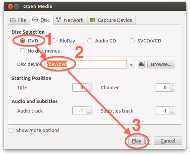Screen dimensions: 190x155
Task: Open the Capture Device tab
Action: [x=111, y=20]
